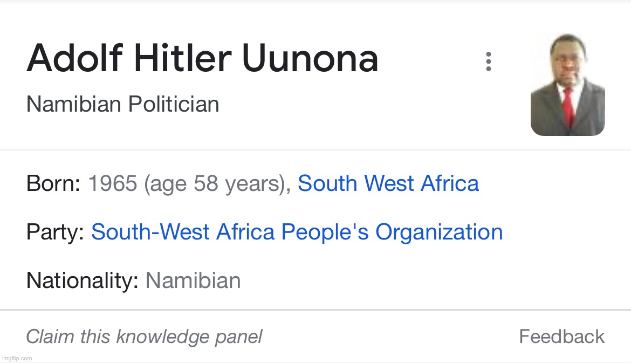Click the 'Adolf Hitler Uunona' panel title

(x=202, y=58)
